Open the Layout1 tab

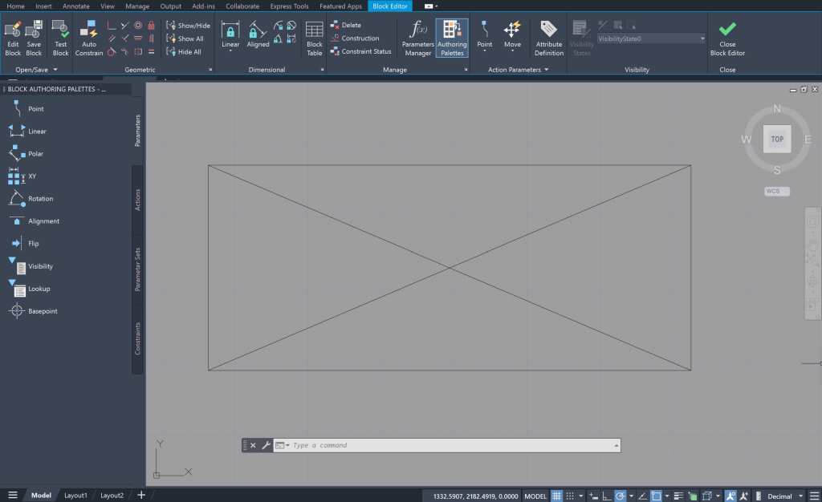coord(75,495)
